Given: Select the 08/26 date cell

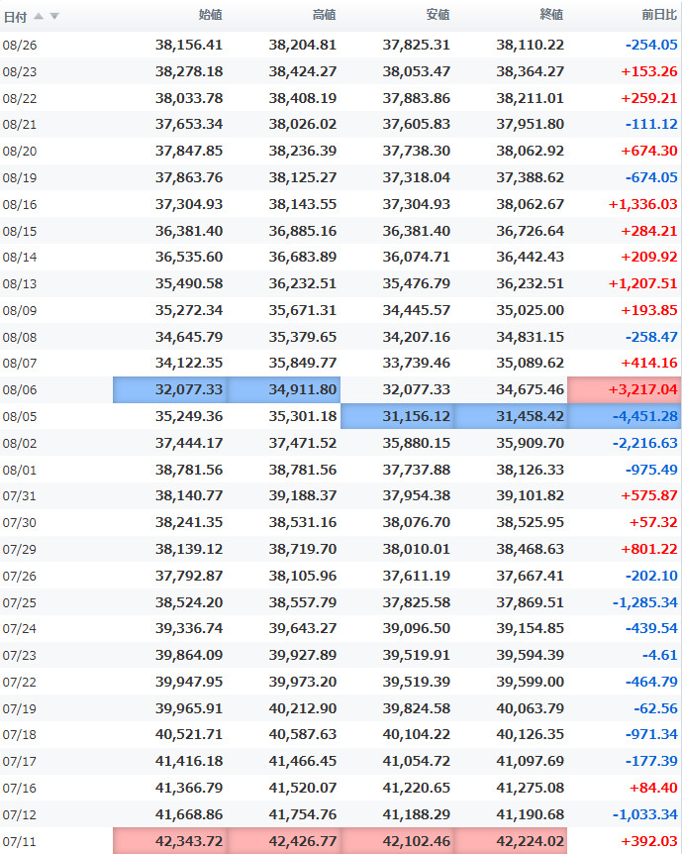Looking at the screenshot, I should (x=20, y=46).
